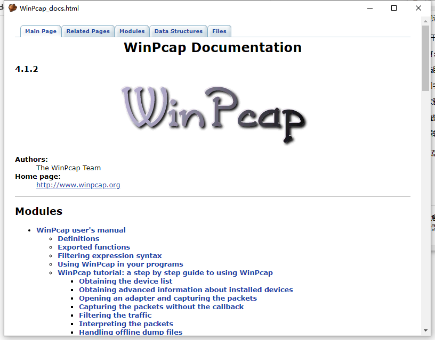The height and width of the screenshot is (340, 435).
Task: Open the Definitions link
Action: click(78, 239)
